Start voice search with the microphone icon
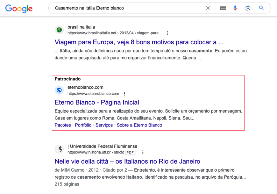The width and height of the screenshot is (277, 194). (235, 8)
